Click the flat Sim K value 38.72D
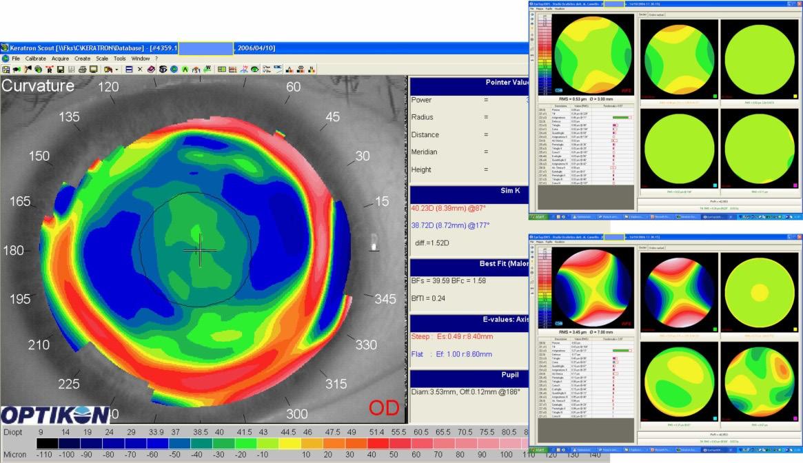This screenshot has width=803, height=463. [450, 225]
